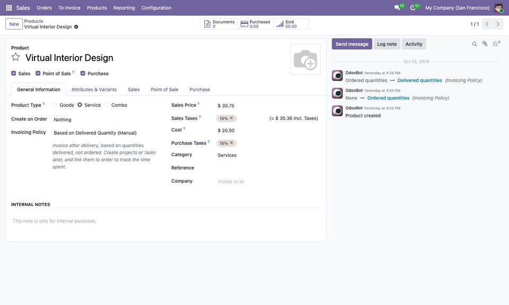Attach files using the paperclip icon
The image size is (509, 305).
[485, 44]
